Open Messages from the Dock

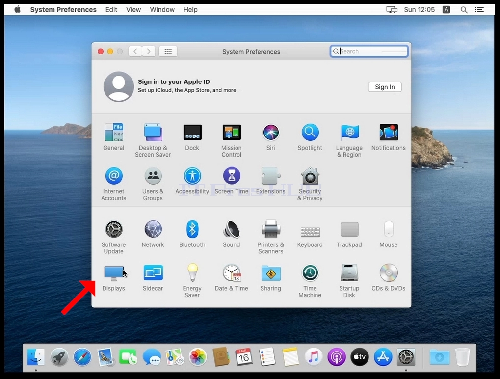[x=152, y=357]
